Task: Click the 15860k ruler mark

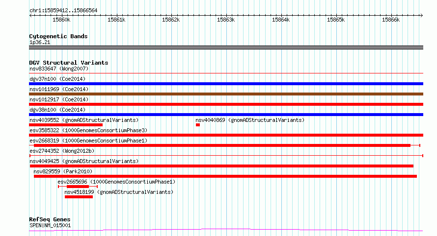Action: point(61,20)
